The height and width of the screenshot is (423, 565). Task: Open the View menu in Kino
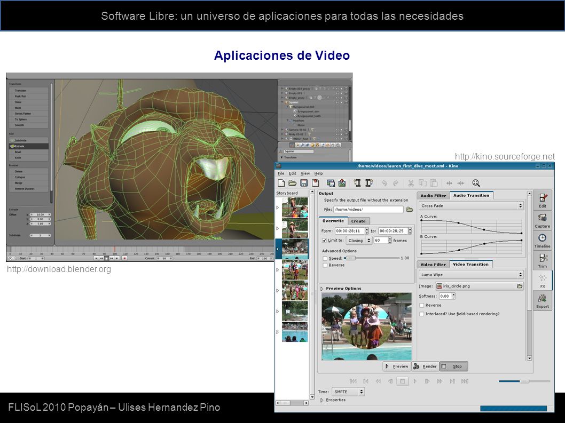305,173
